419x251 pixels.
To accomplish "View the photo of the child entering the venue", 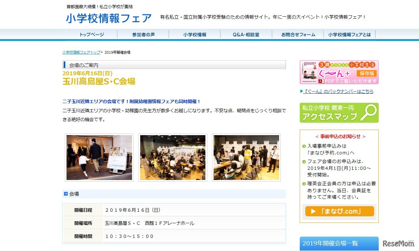I will click(x=99, y=157).
